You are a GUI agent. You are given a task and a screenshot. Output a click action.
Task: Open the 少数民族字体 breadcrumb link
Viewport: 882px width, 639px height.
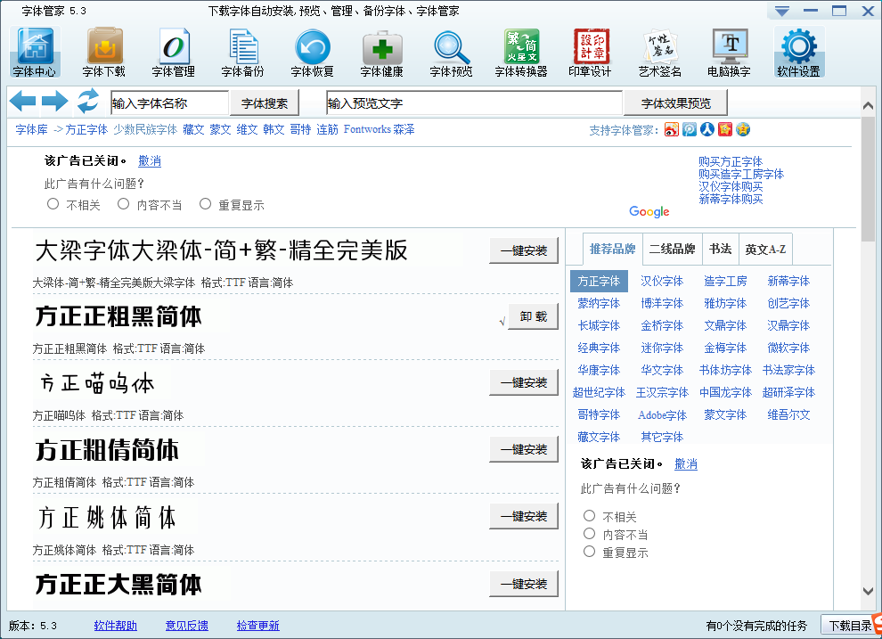coord(145,130)
